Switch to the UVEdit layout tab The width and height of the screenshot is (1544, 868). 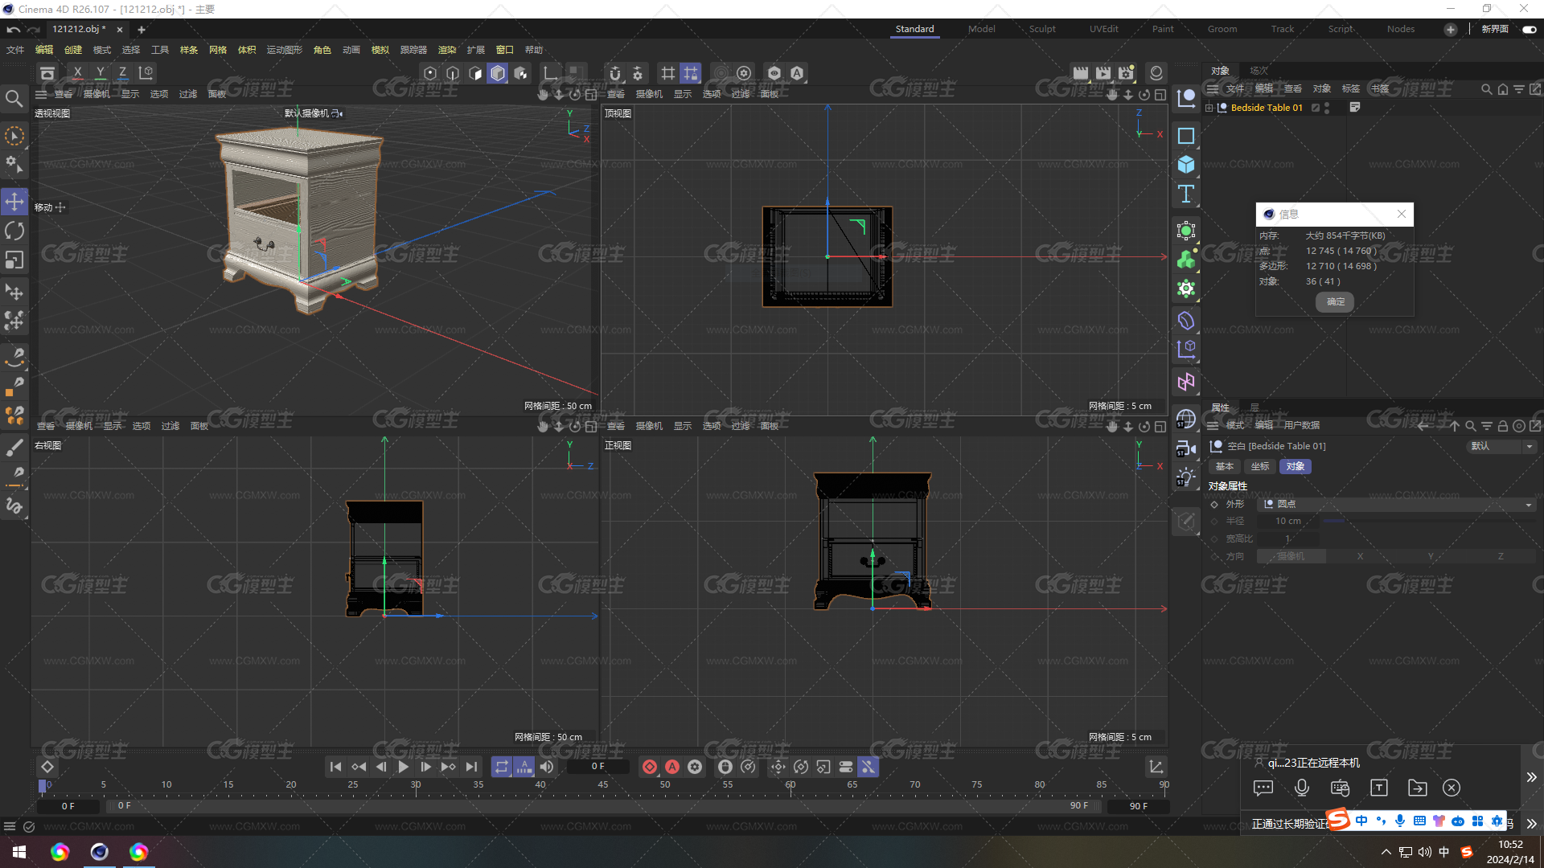click(1103, 29)
